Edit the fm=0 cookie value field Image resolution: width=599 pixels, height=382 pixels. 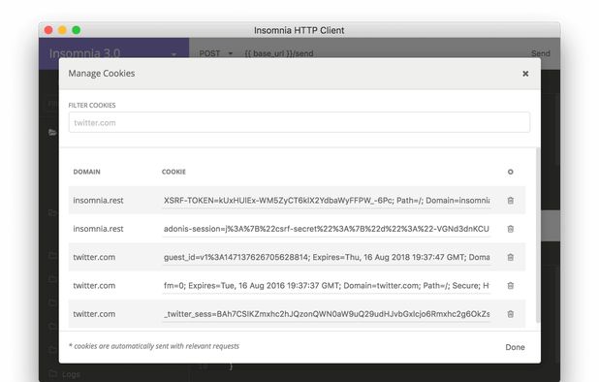point(327,285)
